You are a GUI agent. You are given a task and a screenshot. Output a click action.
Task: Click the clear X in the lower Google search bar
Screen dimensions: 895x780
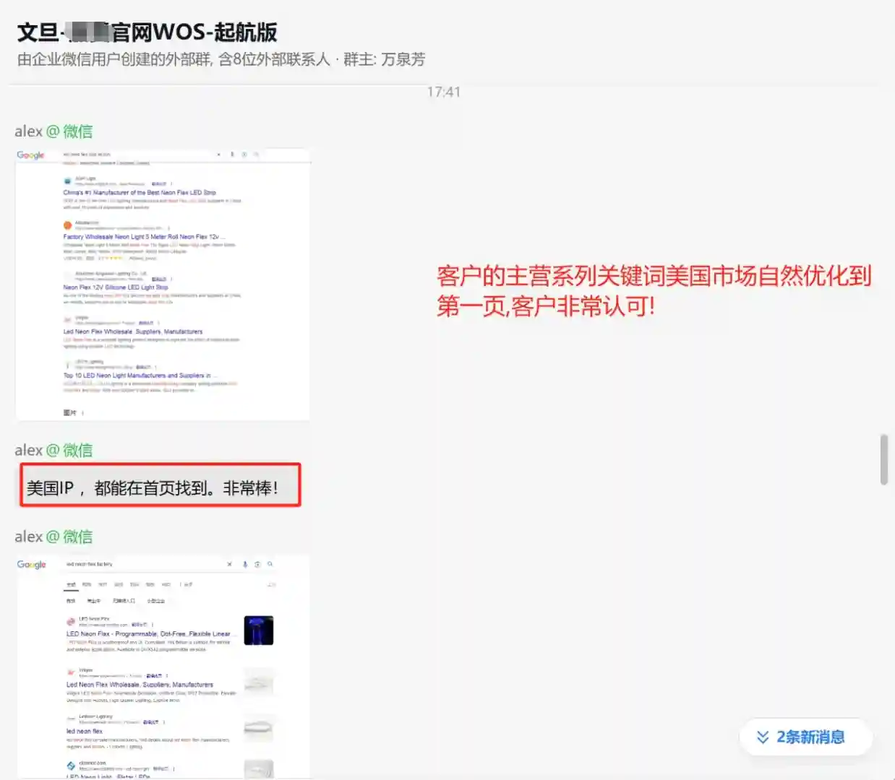(x=229, y=564)
